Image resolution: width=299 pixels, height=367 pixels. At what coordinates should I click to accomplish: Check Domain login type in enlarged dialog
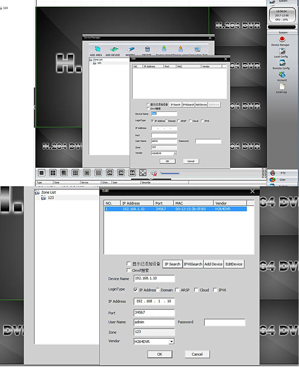point(158,290)
